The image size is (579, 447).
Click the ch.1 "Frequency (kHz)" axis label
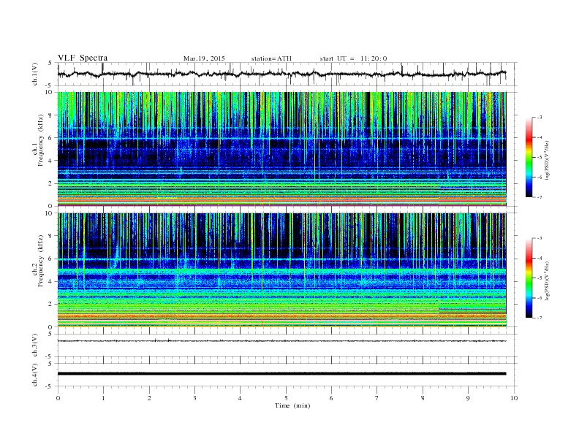pos(41,140)
